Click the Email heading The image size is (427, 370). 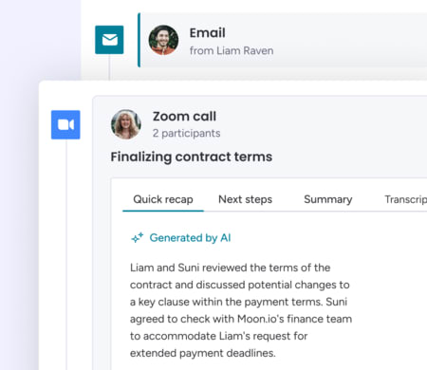[208, 33]
